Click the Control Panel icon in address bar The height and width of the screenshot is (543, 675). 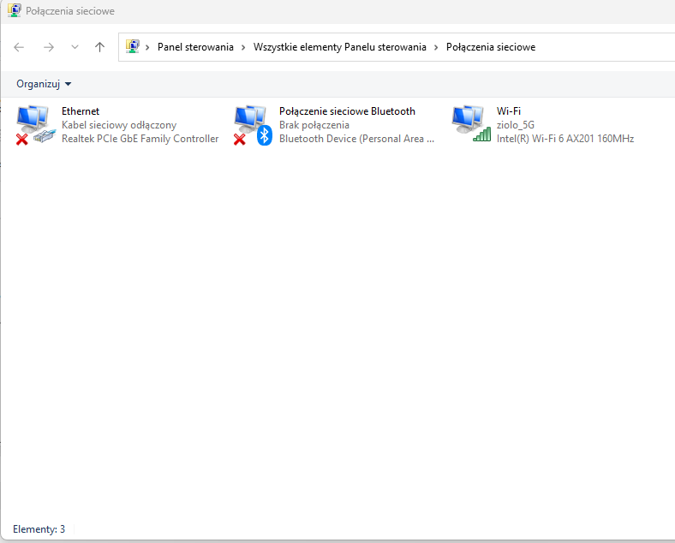(x=133, y=47)
